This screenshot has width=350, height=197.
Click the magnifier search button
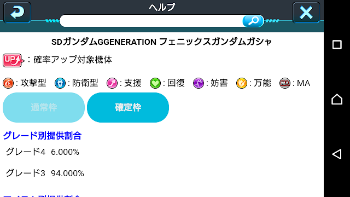coord(253,21)
